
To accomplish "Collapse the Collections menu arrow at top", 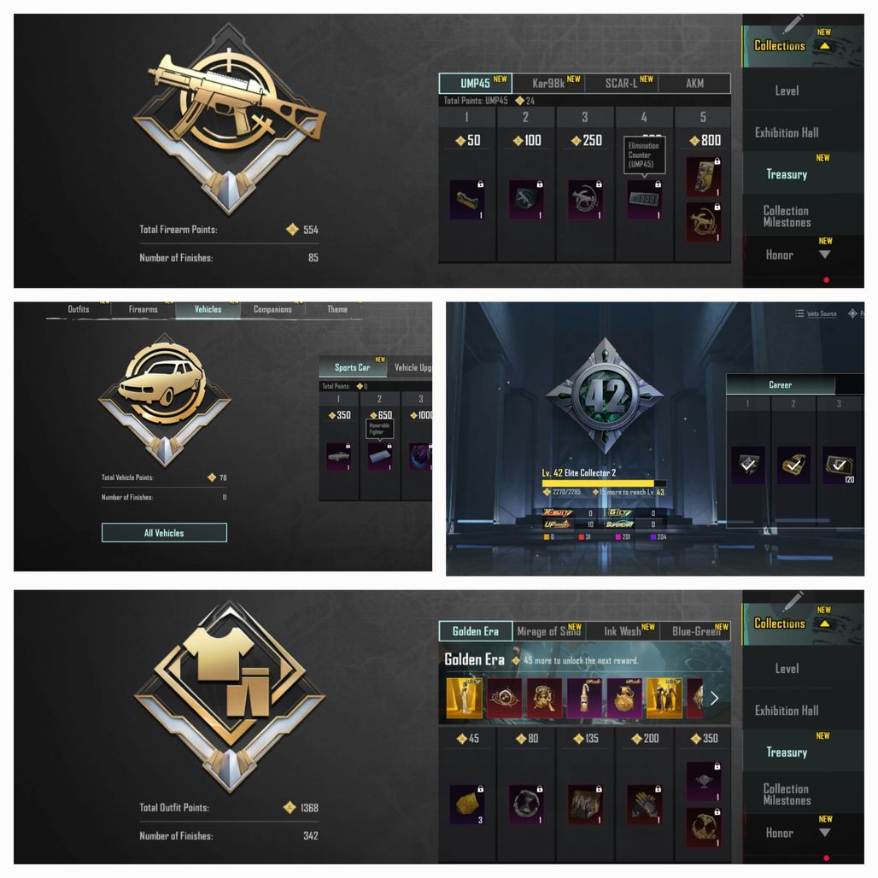I will tap(825, 46).
